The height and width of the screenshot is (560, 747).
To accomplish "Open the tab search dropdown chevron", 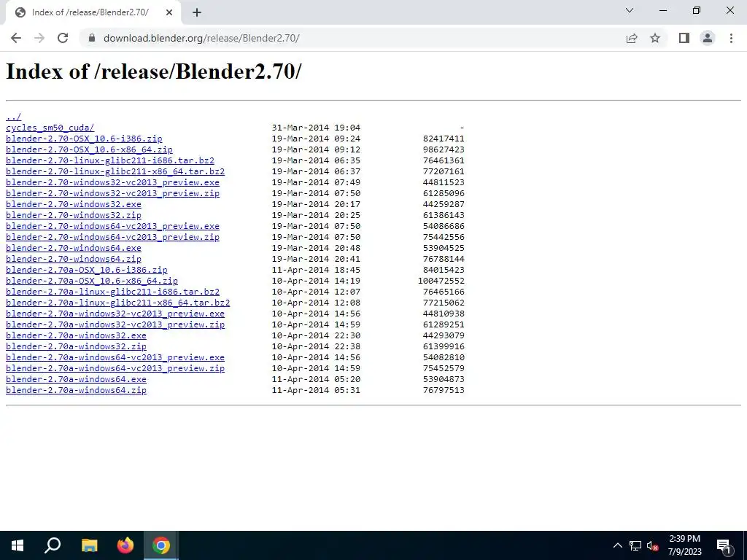I will coord(630,10).
